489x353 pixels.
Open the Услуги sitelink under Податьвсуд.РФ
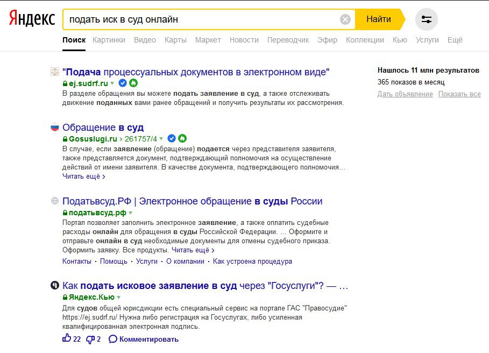click(146, 262)
